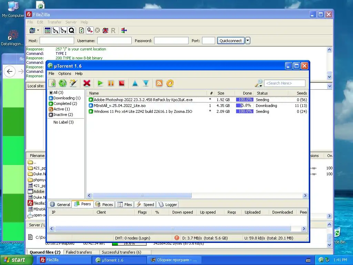353x265 pixels.
Task: Switch to Files tab
Action: coord(125,204)
